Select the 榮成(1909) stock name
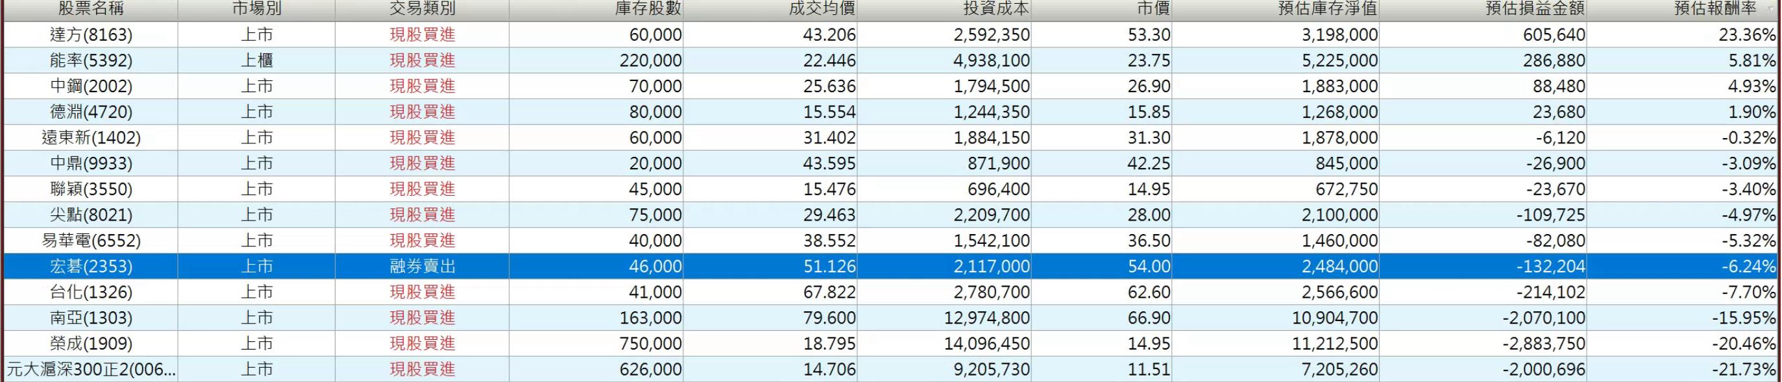The width and height of the screenshot is (1782, 382). pyautogui.click(x=92, y=343)
